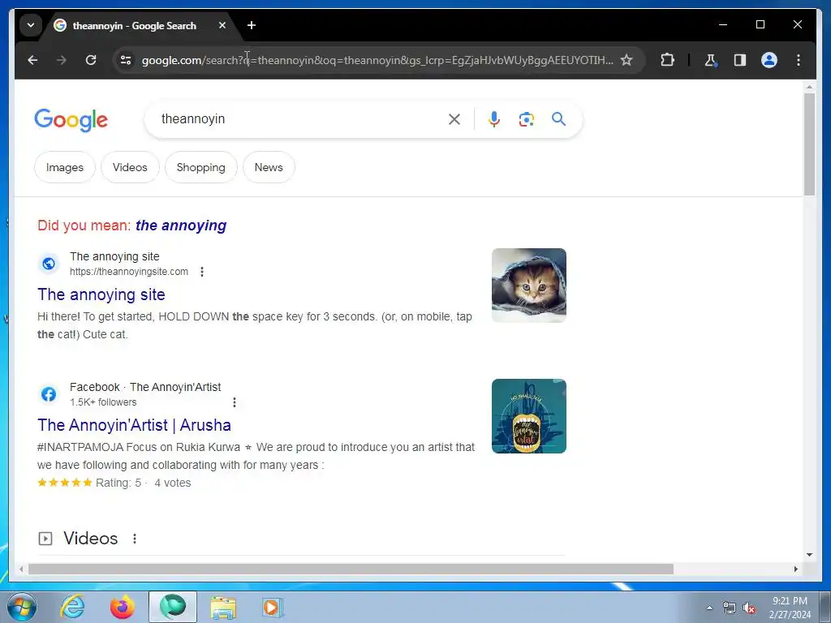This screenshot has width=831, height=623.
Task: Click the address bar URL text
Action: 377,60
